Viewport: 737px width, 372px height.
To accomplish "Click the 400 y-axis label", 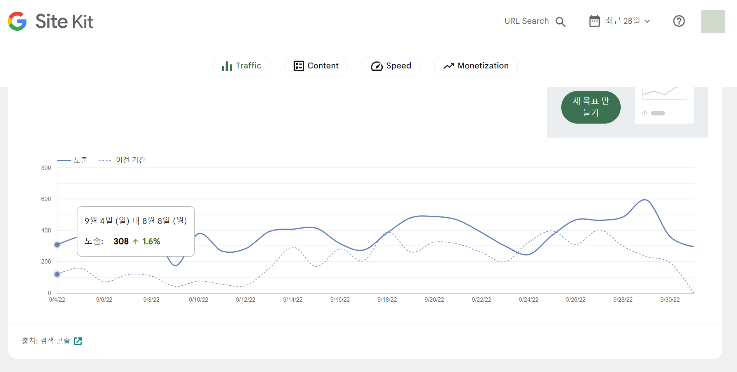I will click(46, 231).
